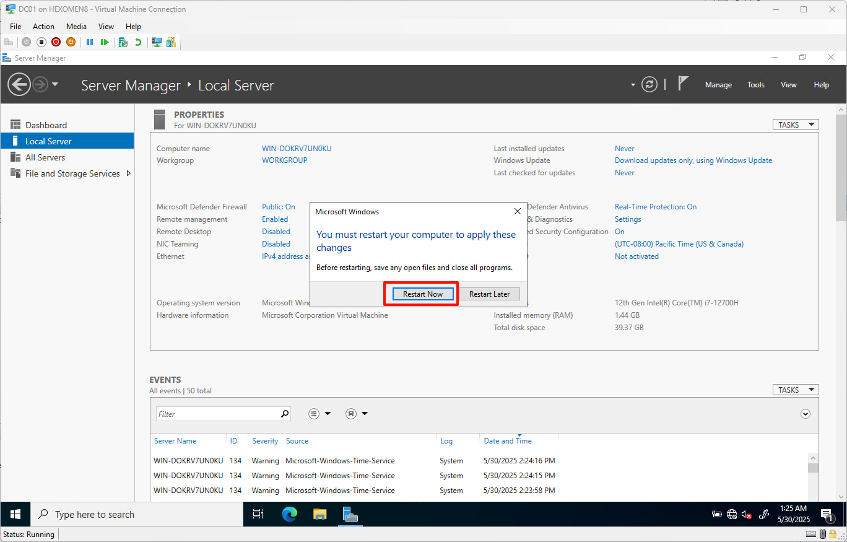This screenshot has width=847, height=542.
Task: Open the notifications flag in Server Manager
Action: coord(683,84)
